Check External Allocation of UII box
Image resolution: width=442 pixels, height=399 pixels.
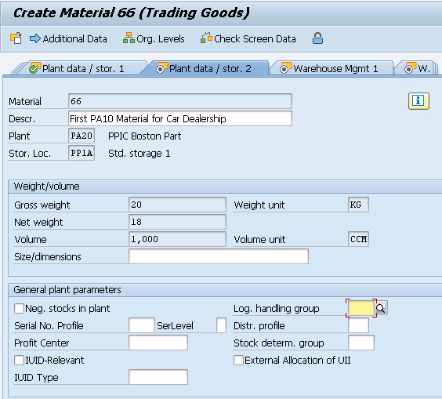coord(238,360)
